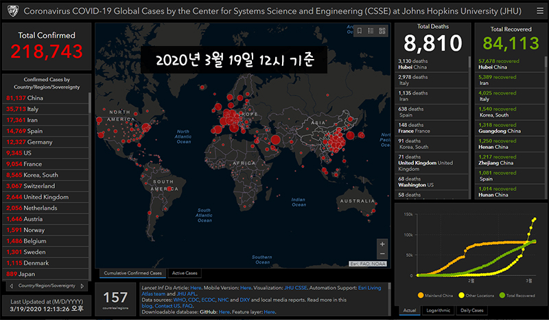Image resolution: width=549 pixels, height=320 pixels.
Task: Click the Contact US link
Action: pos(167,306)
